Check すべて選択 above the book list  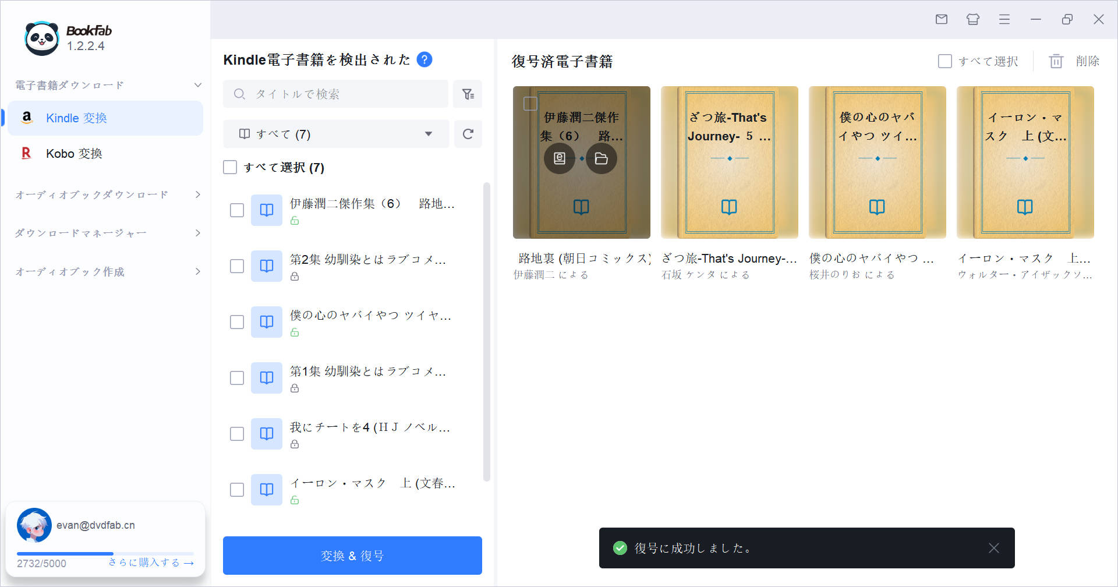point(231,167)
